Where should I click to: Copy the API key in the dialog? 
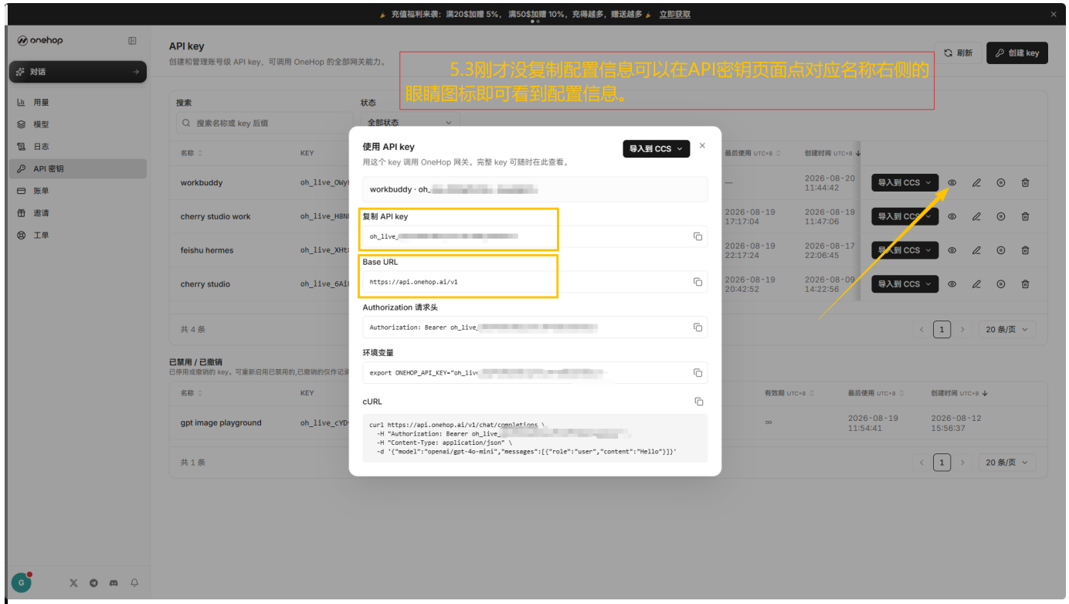(x=697, y=236)
